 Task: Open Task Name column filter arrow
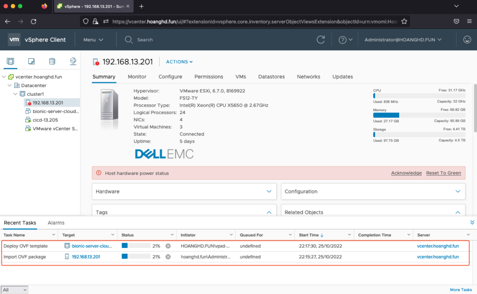(x=54, y=235)
